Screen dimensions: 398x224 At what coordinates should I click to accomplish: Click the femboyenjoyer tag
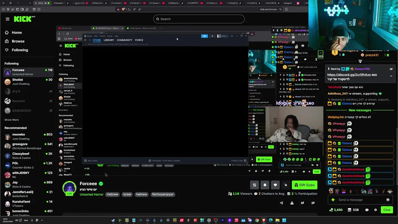point(163,194)
